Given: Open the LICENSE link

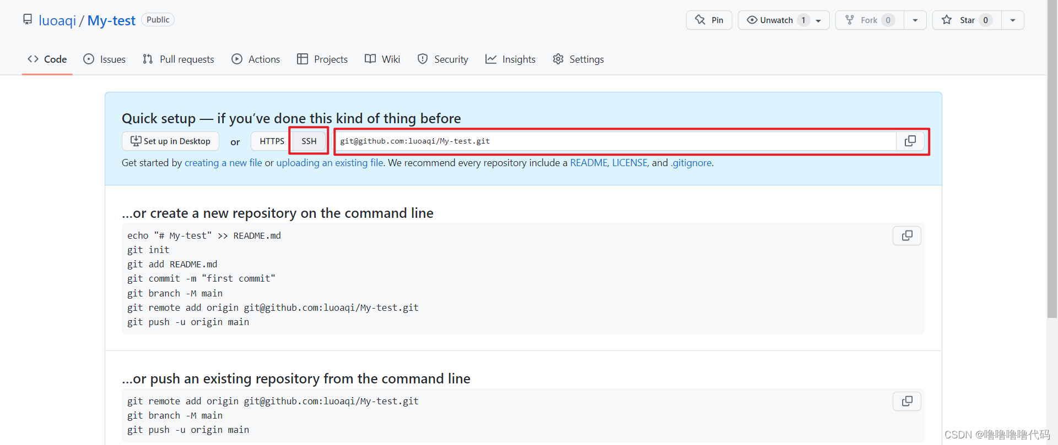Looking at the screenshot, I should point(629,163).
